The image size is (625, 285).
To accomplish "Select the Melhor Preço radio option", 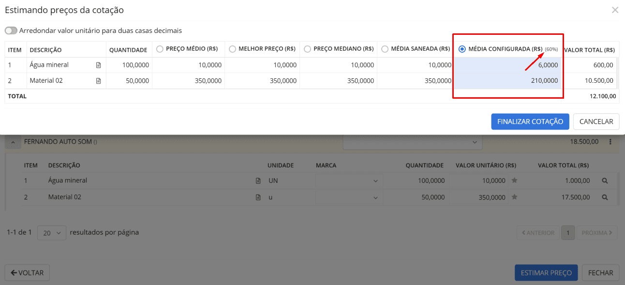I will (x=232, y=49).
